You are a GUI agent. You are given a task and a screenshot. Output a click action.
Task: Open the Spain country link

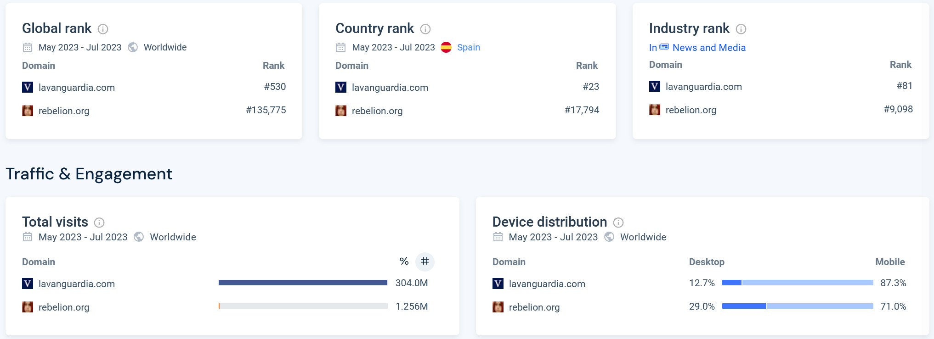(468, 47)
